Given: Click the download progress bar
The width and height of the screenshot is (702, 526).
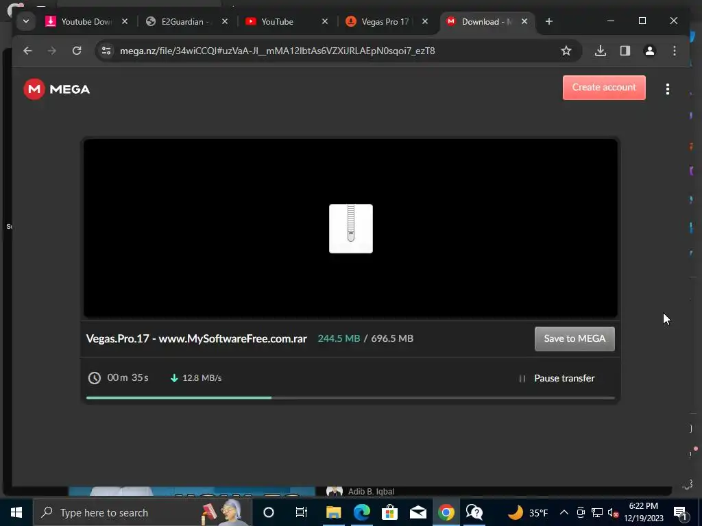Looking at the screenshot, I should coord(350,398).
